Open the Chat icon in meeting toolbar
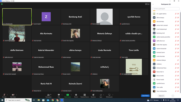This screenshot has width=181, height=102. (x=59, y=95)
